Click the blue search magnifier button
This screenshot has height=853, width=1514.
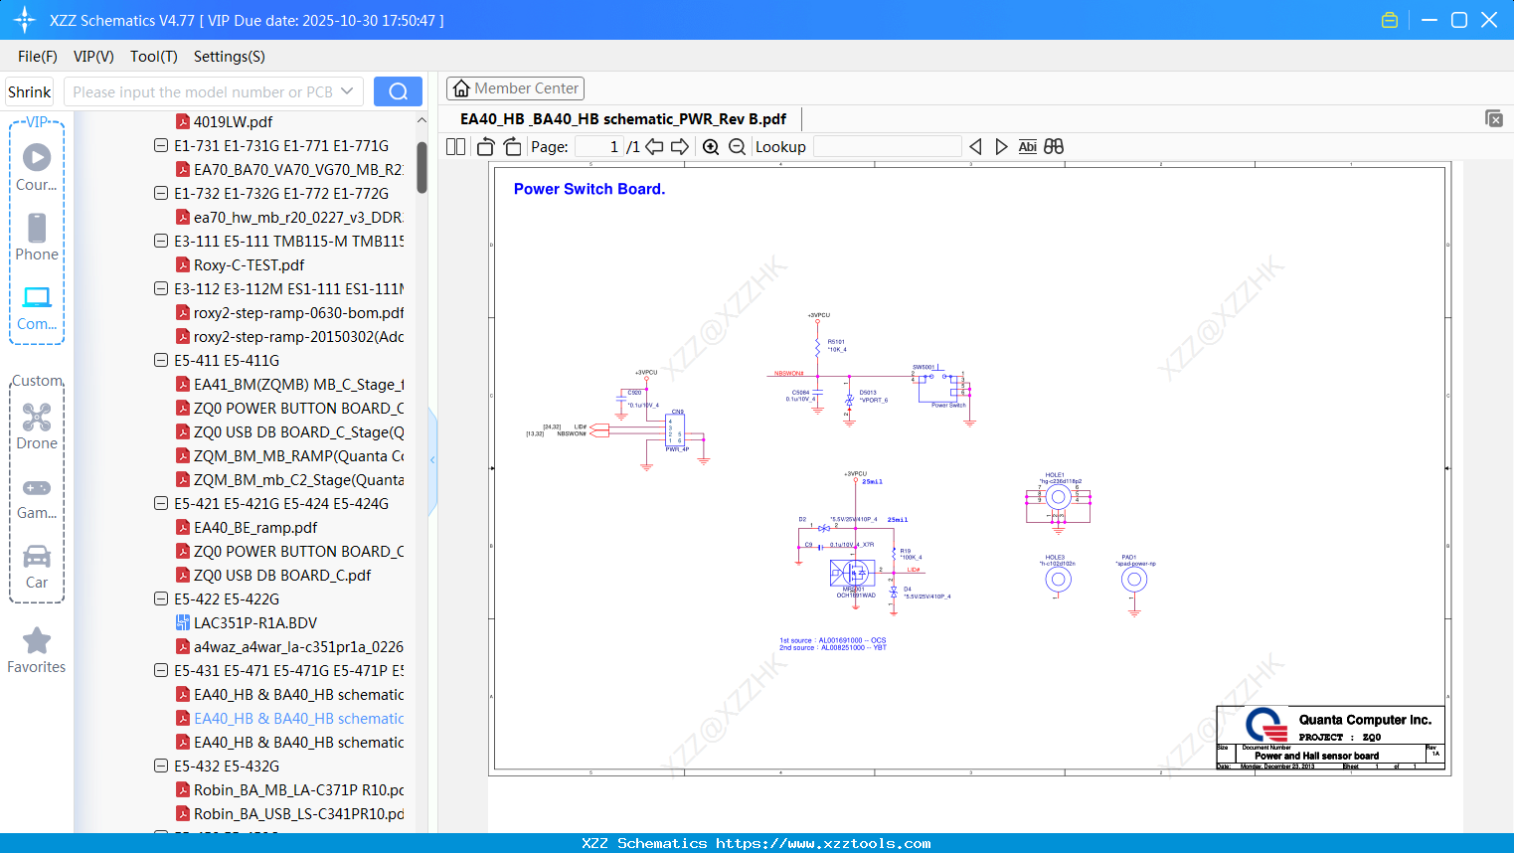[398, 91]
